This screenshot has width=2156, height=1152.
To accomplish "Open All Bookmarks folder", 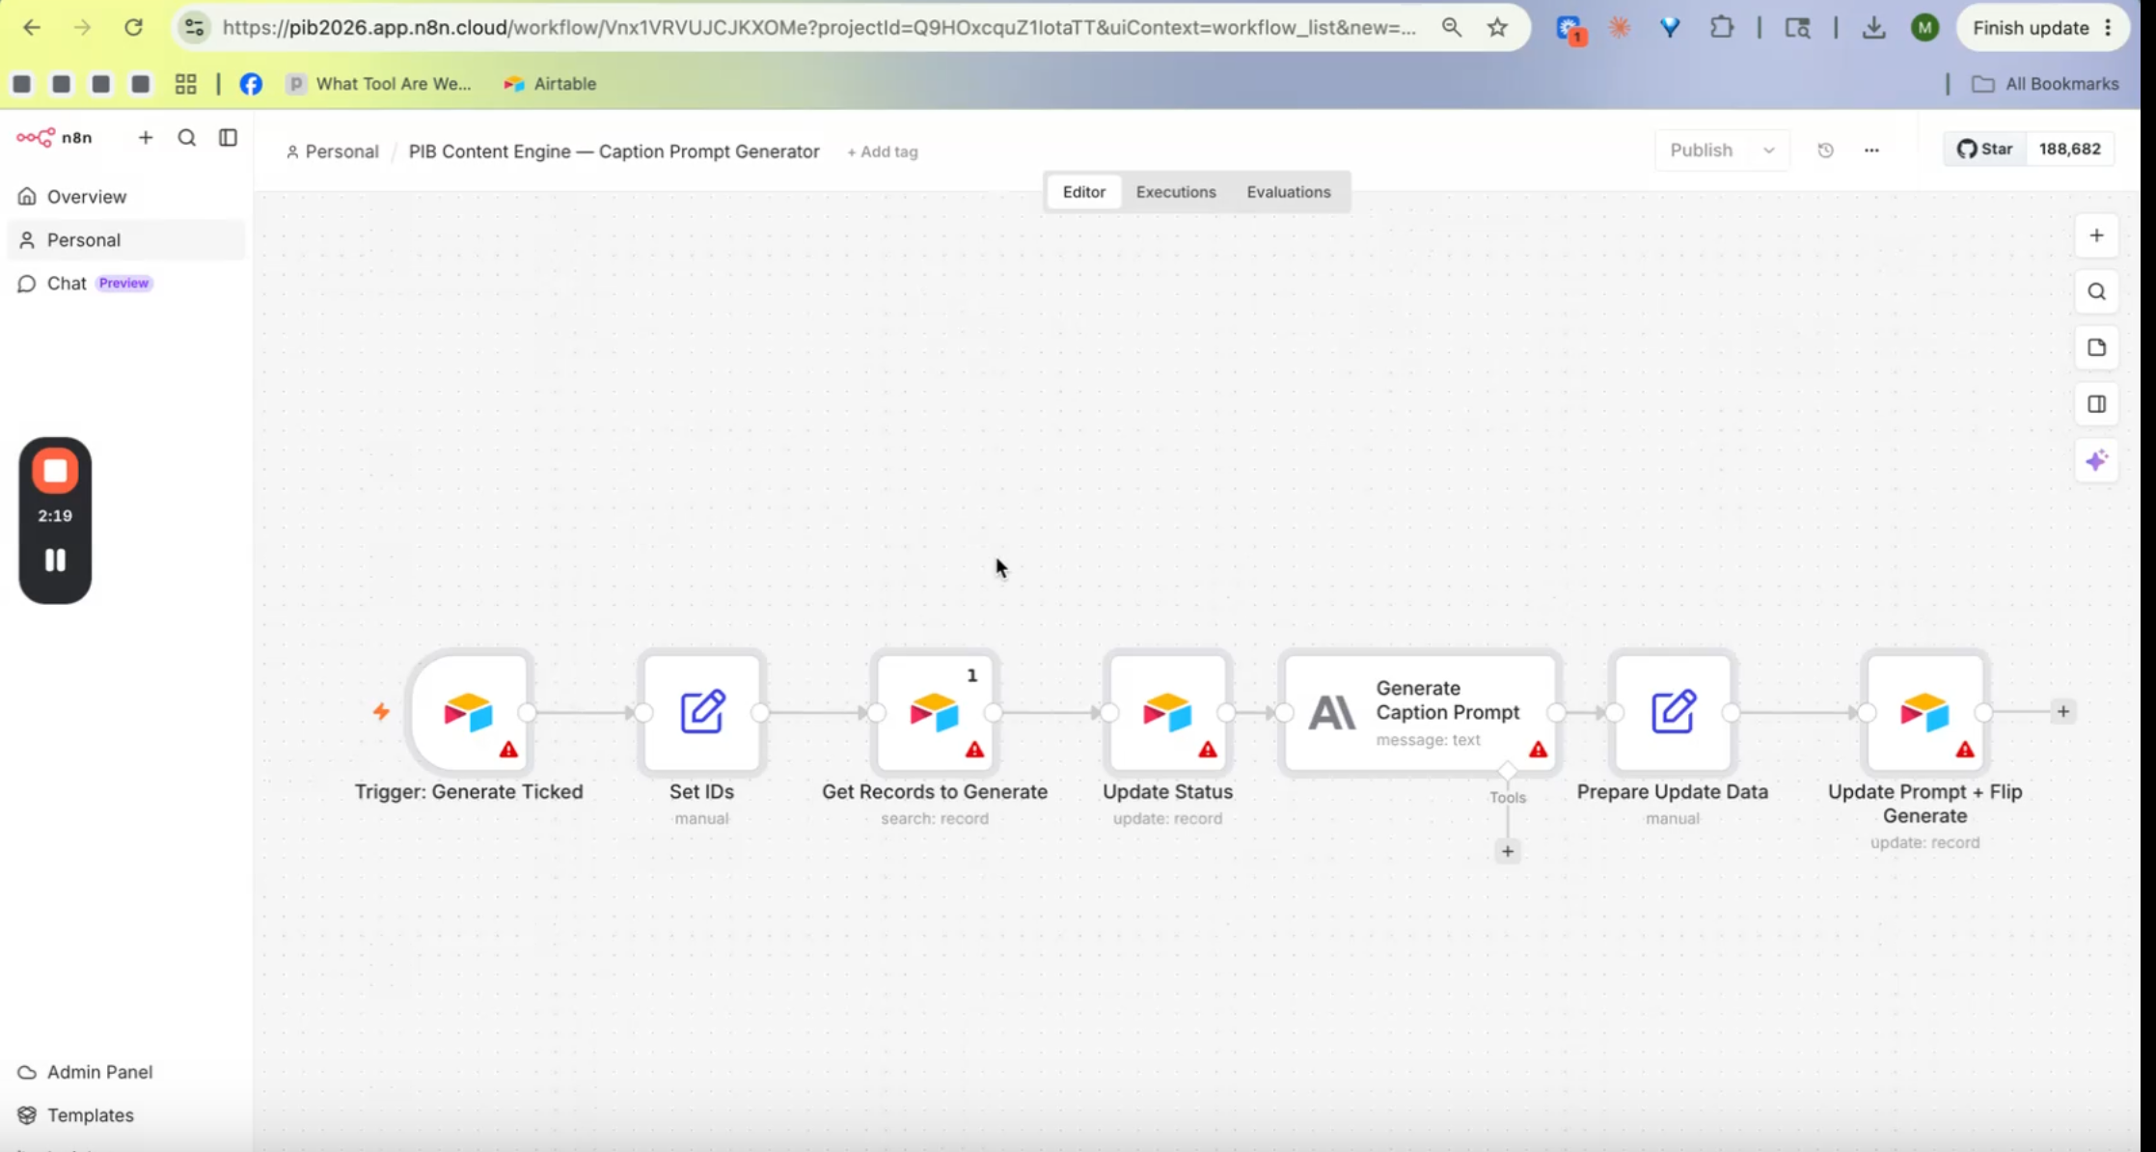I will coord(2045,84).
